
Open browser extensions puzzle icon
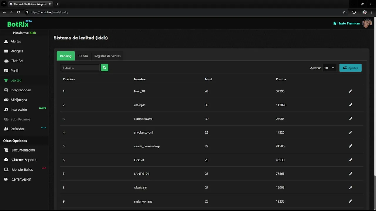[x=354, y=12]
